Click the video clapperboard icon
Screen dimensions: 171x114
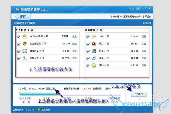(x=94, y=51)
